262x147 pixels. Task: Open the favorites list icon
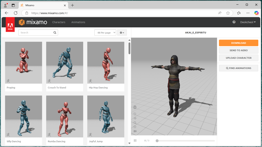click(x=239, y=13)
